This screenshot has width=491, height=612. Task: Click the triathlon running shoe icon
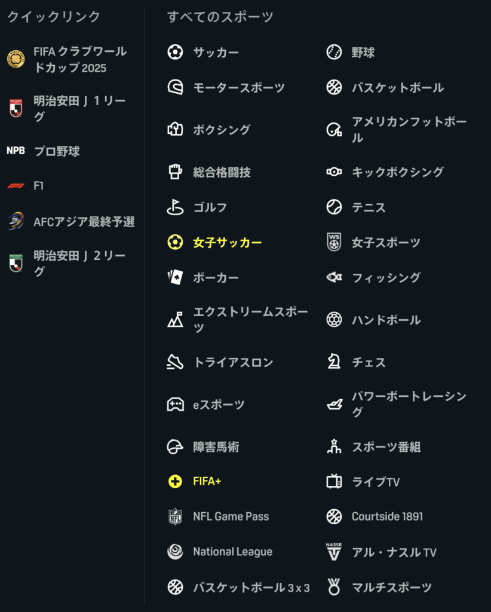click(x=175, y=362)
